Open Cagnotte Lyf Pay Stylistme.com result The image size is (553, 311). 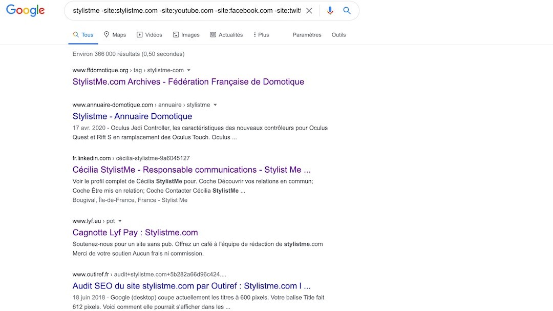click(135, 233)
